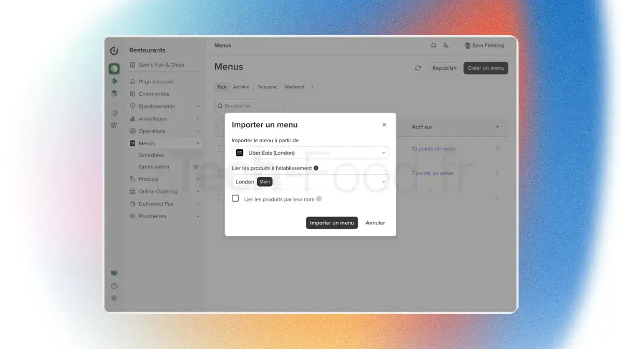Click plus icon in Actif sur column header
This screenshot has width=621, height=349.
point(498,127)
